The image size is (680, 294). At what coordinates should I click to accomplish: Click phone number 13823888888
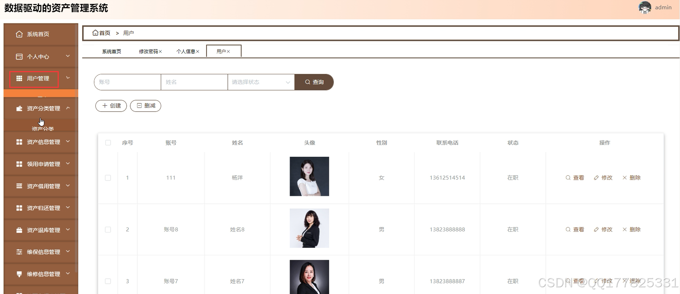pos(447,230)
